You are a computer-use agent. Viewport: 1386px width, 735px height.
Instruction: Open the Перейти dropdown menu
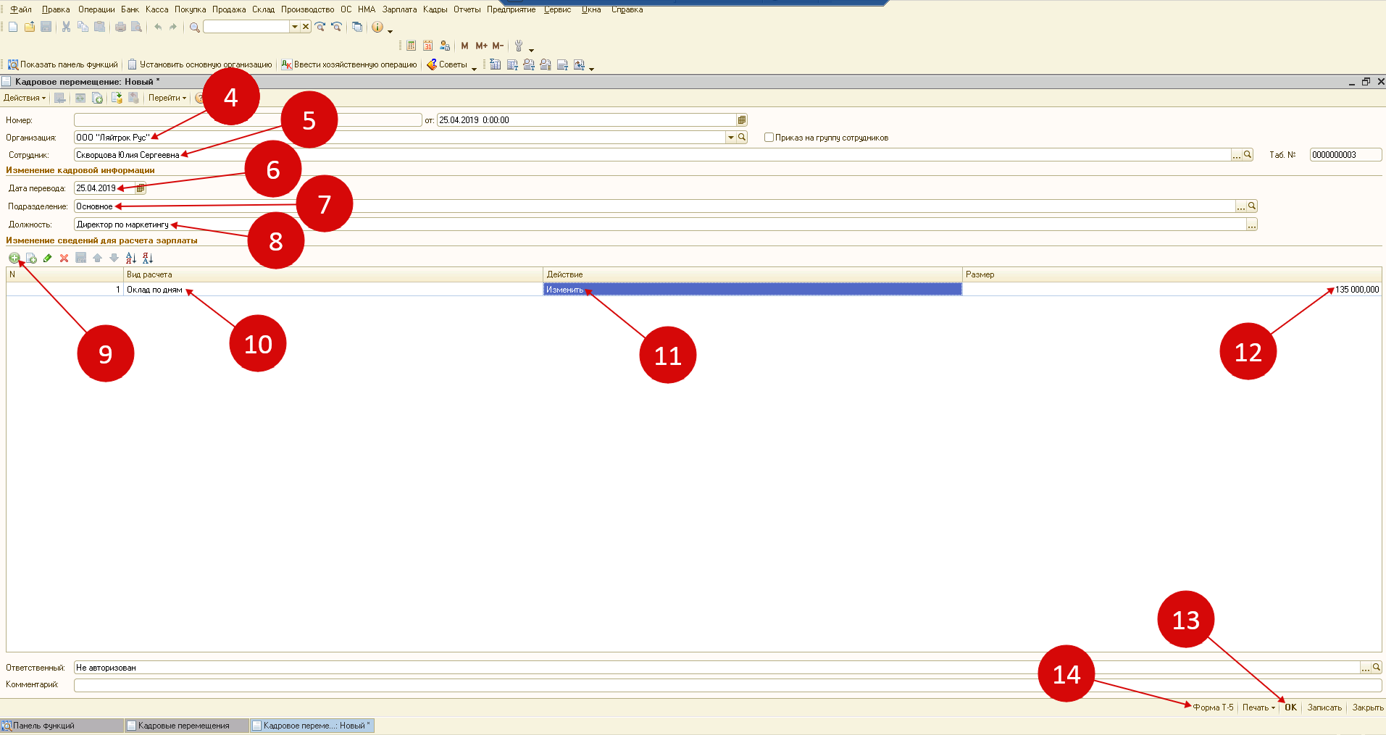[167, 98]
